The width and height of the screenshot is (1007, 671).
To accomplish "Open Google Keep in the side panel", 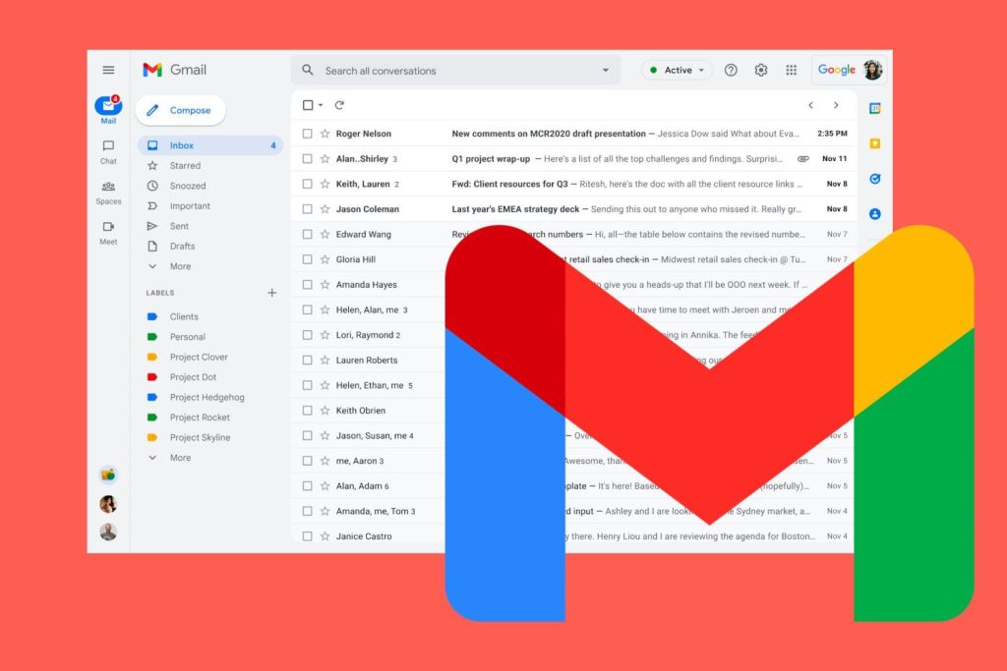I will click(873, 142).
